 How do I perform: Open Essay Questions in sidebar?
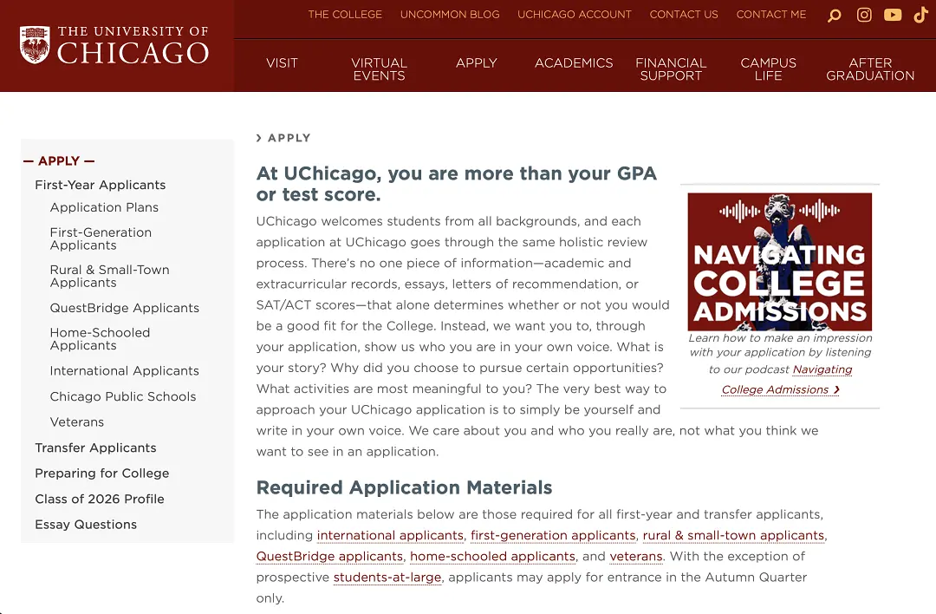click(86, 525)
